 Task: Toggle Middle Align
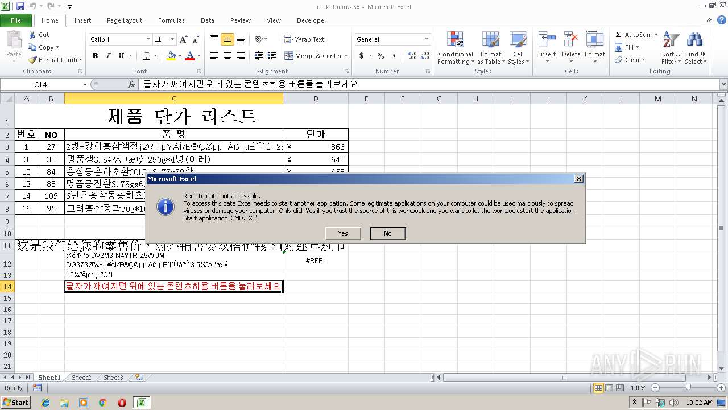(227, 39)
